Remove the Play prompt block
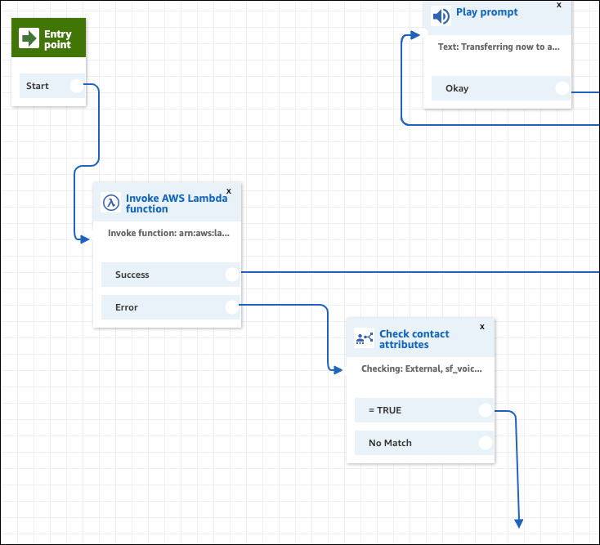The image size is (600, 545). (x=559, y=5)
